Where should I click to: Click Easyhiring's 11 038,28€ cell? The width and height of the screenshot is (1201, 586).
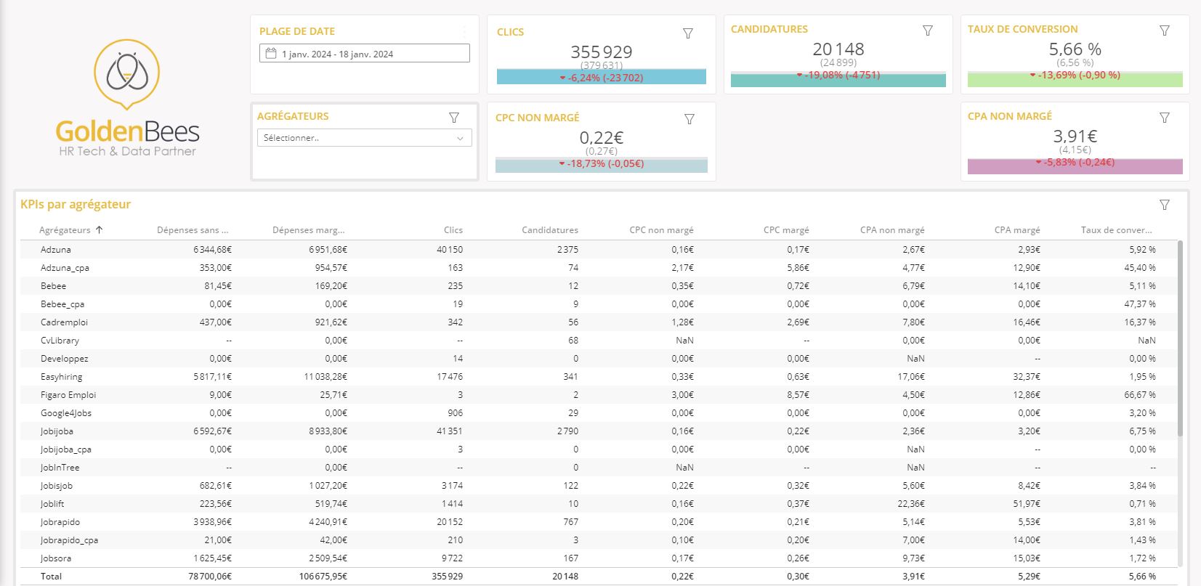click(325, 377)
